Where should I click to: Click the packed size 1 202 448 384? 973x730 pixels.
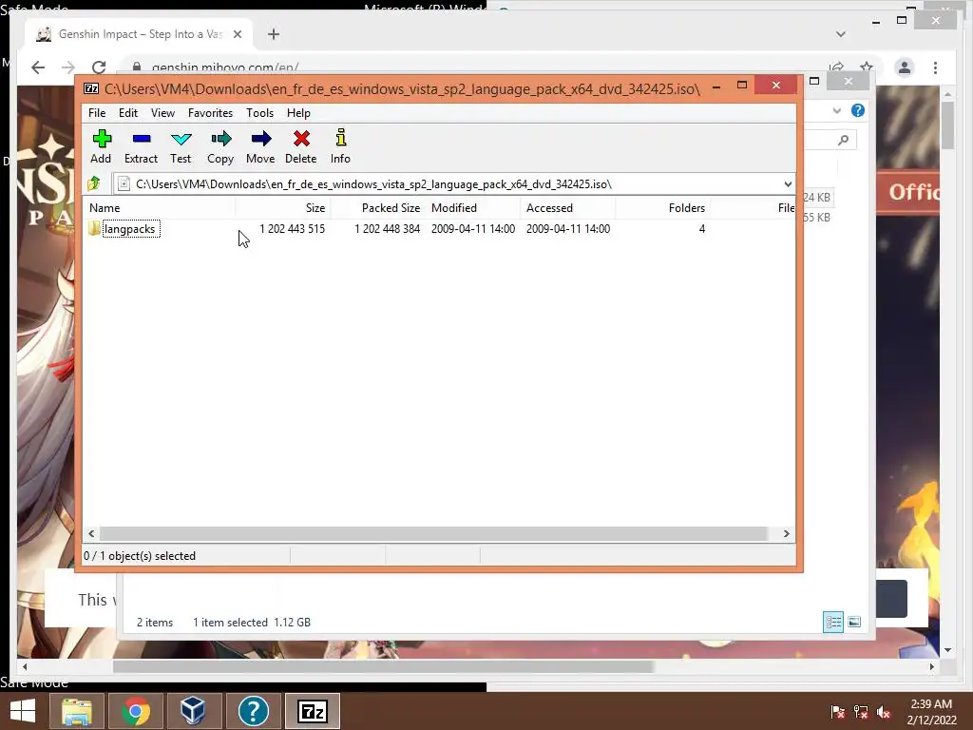pyautogui.click(x=388, y=229)
